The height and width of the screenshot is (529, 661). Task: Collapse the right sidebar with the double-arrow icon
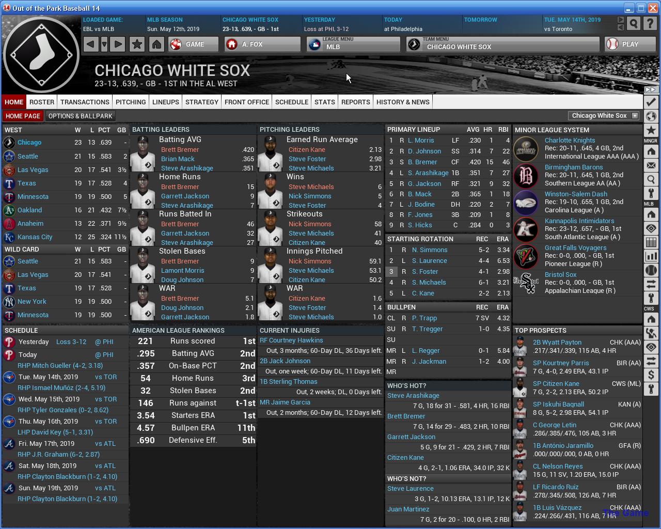point(651,89)
